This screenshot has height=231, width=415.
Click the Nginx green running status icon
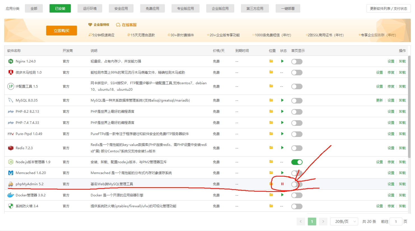(x=282, y=61)
